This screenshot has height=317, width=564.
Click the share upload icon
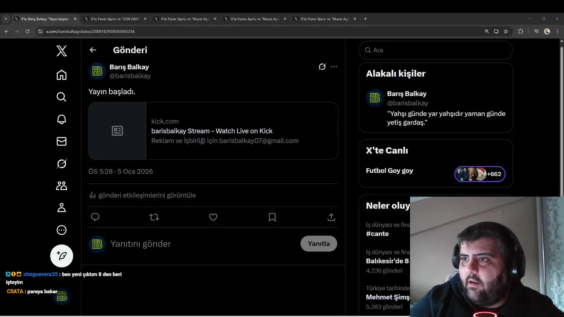[x=331, y=217]
